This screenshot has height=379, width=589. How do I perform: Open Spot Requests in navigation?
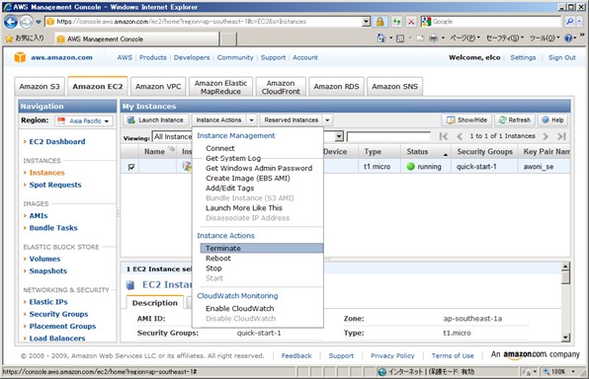click(55, 185)
